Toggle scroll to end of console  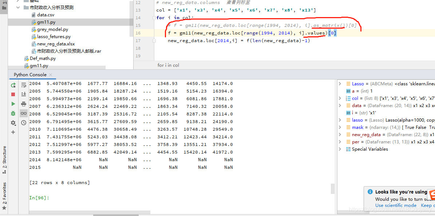tap(24, 94)
